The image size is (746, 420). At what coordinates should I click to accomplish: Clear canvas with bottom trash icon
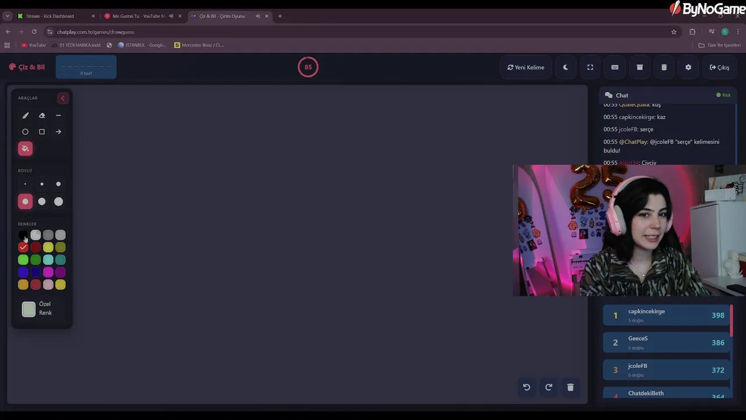point(571,387)
